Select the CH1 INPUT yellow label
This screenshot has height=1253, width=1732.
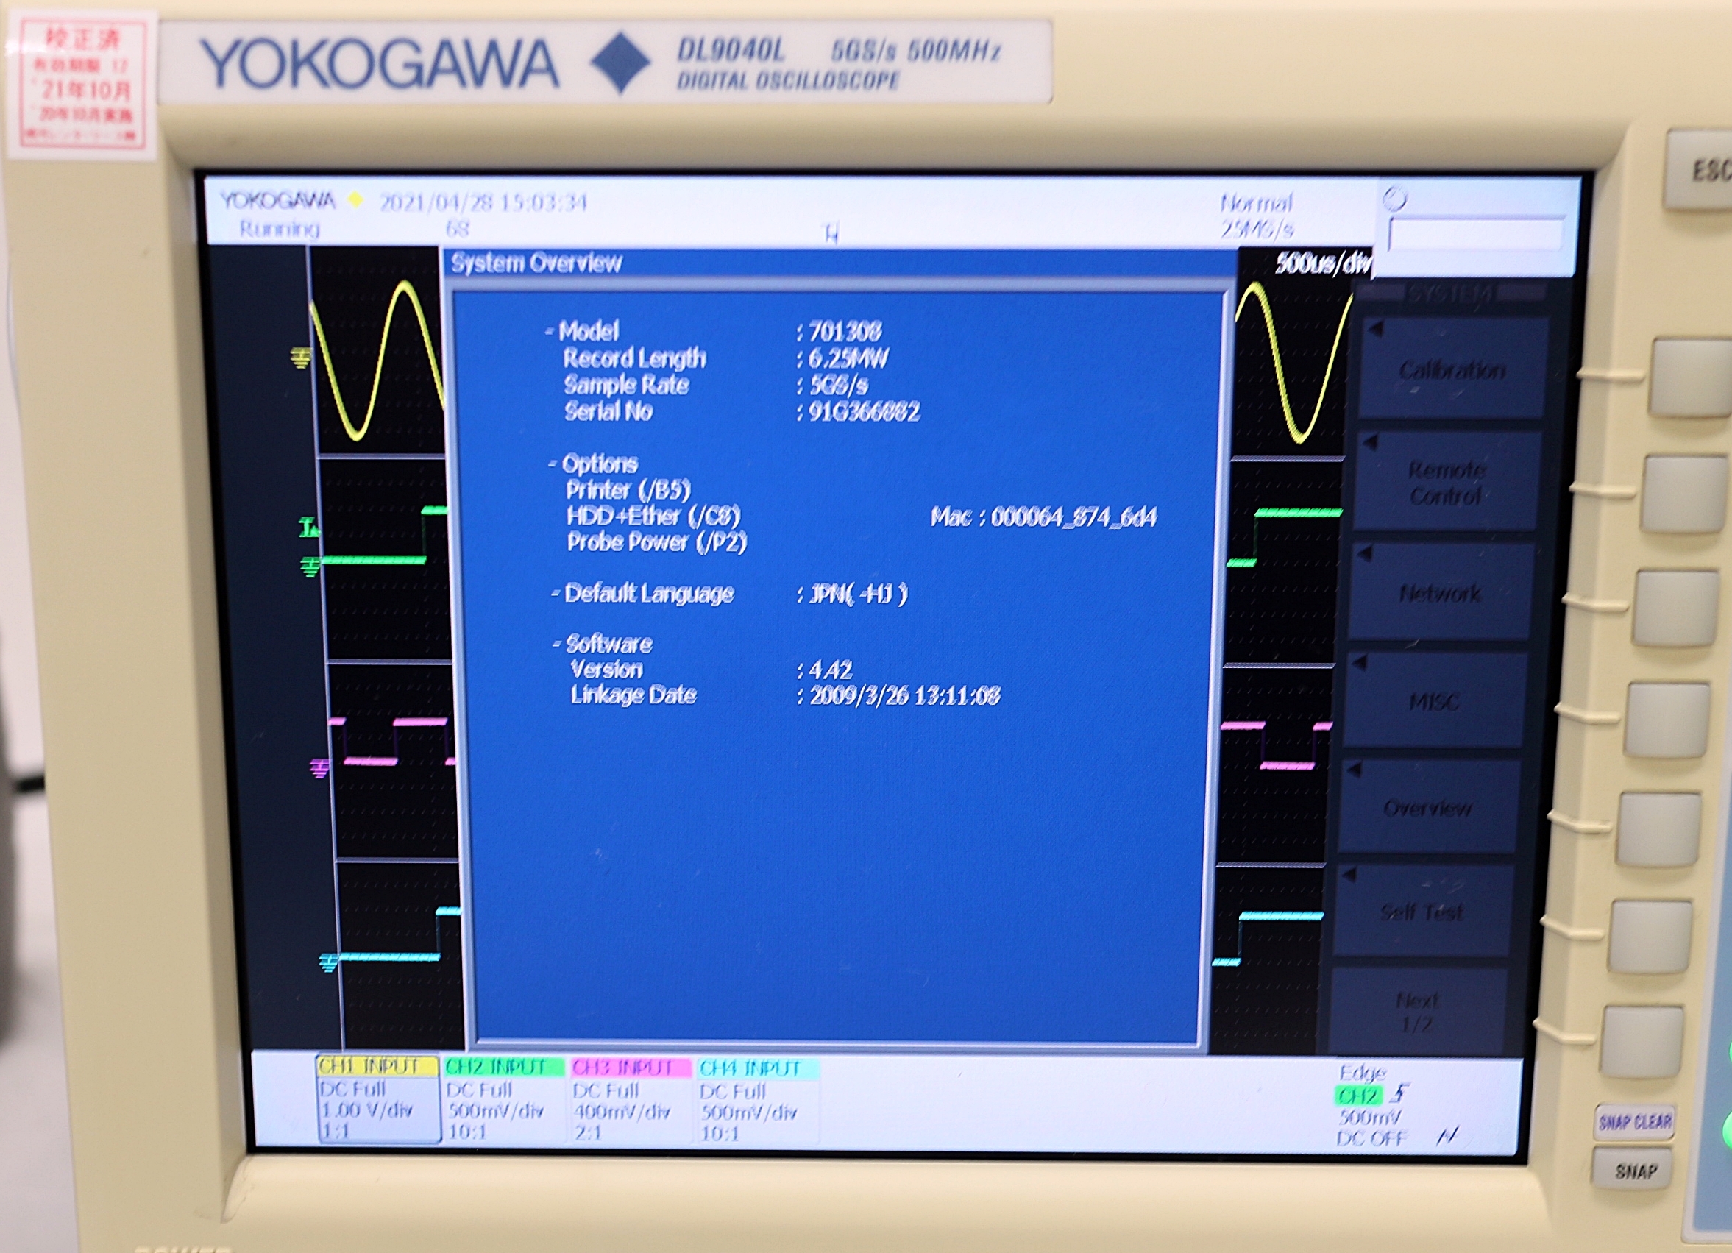[x=377, y=1065]
